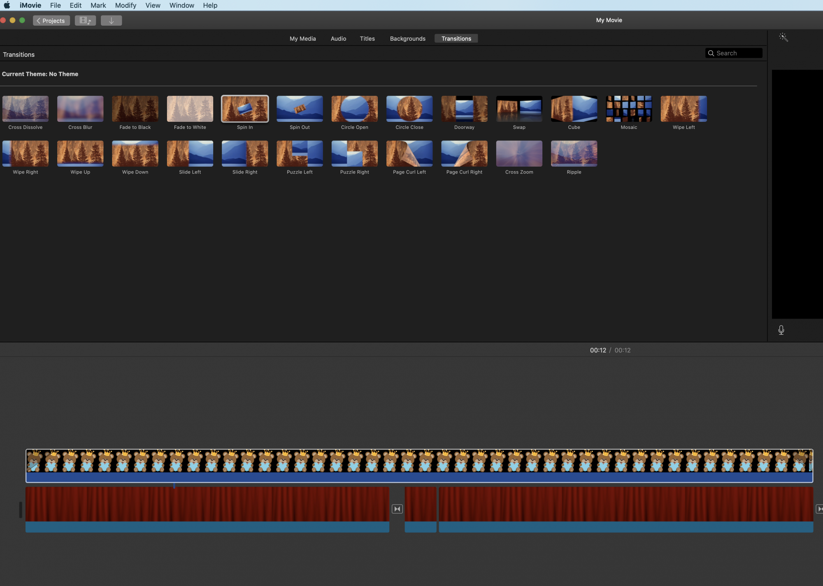The width and height of the screenshot is (823, 586).
Task: Pick the Circle Open transition
Action: [x=355, y=109]
